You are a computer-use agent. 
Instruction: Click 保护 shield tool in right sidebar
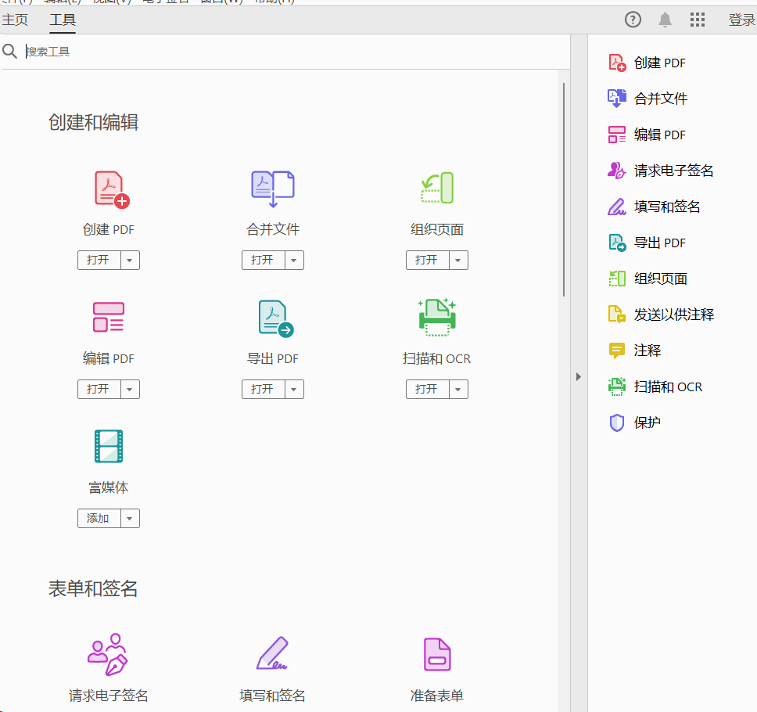(x=634, y=423)
